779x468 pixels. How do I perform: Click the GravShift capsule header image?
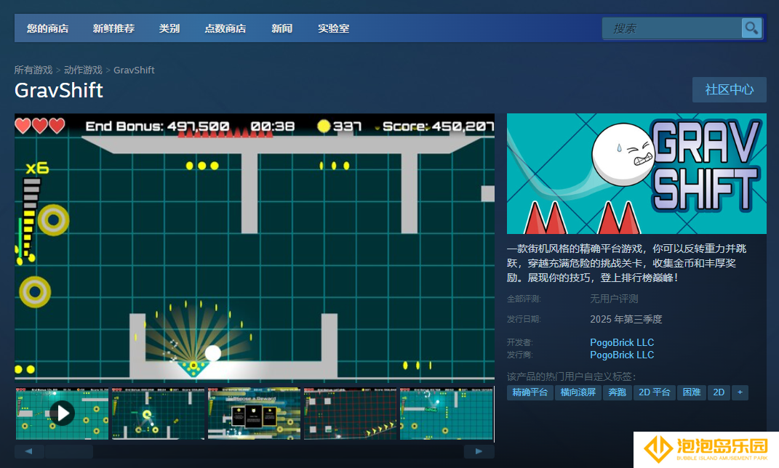click(636, 174)
